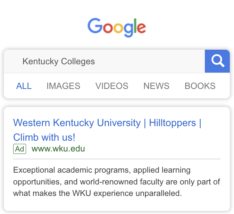
Task: Click the green Ad badge
Action: [x=20, y=149]
